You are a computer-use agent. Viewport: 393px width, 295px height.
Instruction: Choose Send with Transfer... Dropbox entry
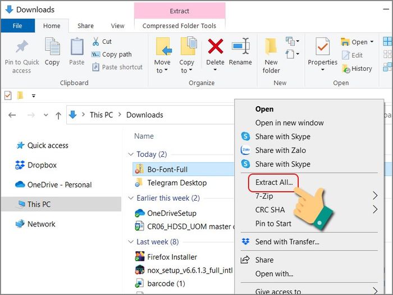pos(287,242)
